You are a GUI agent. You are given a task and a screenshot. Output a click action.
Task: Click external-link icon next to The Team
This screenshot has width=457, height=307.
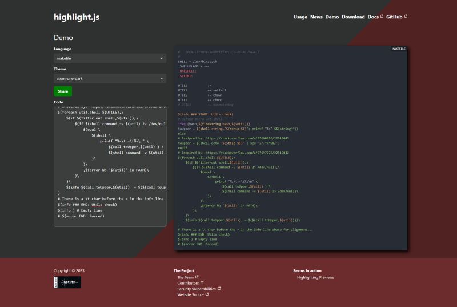pyautogui.click(x=197, y=277)
